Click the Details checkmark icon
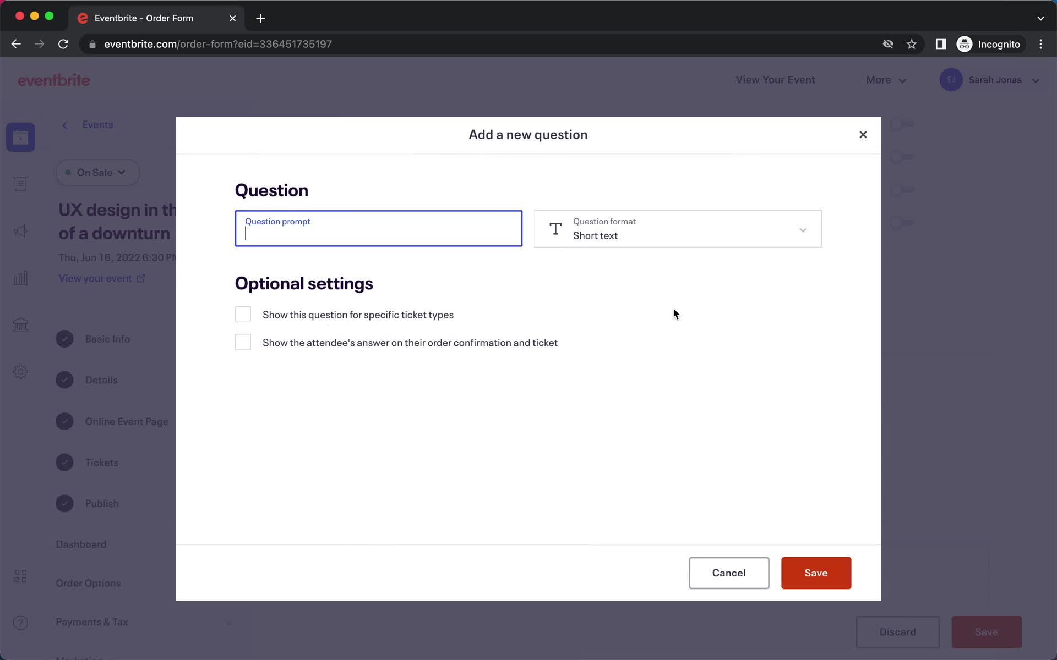1057x660 pixels. point(64,380)
